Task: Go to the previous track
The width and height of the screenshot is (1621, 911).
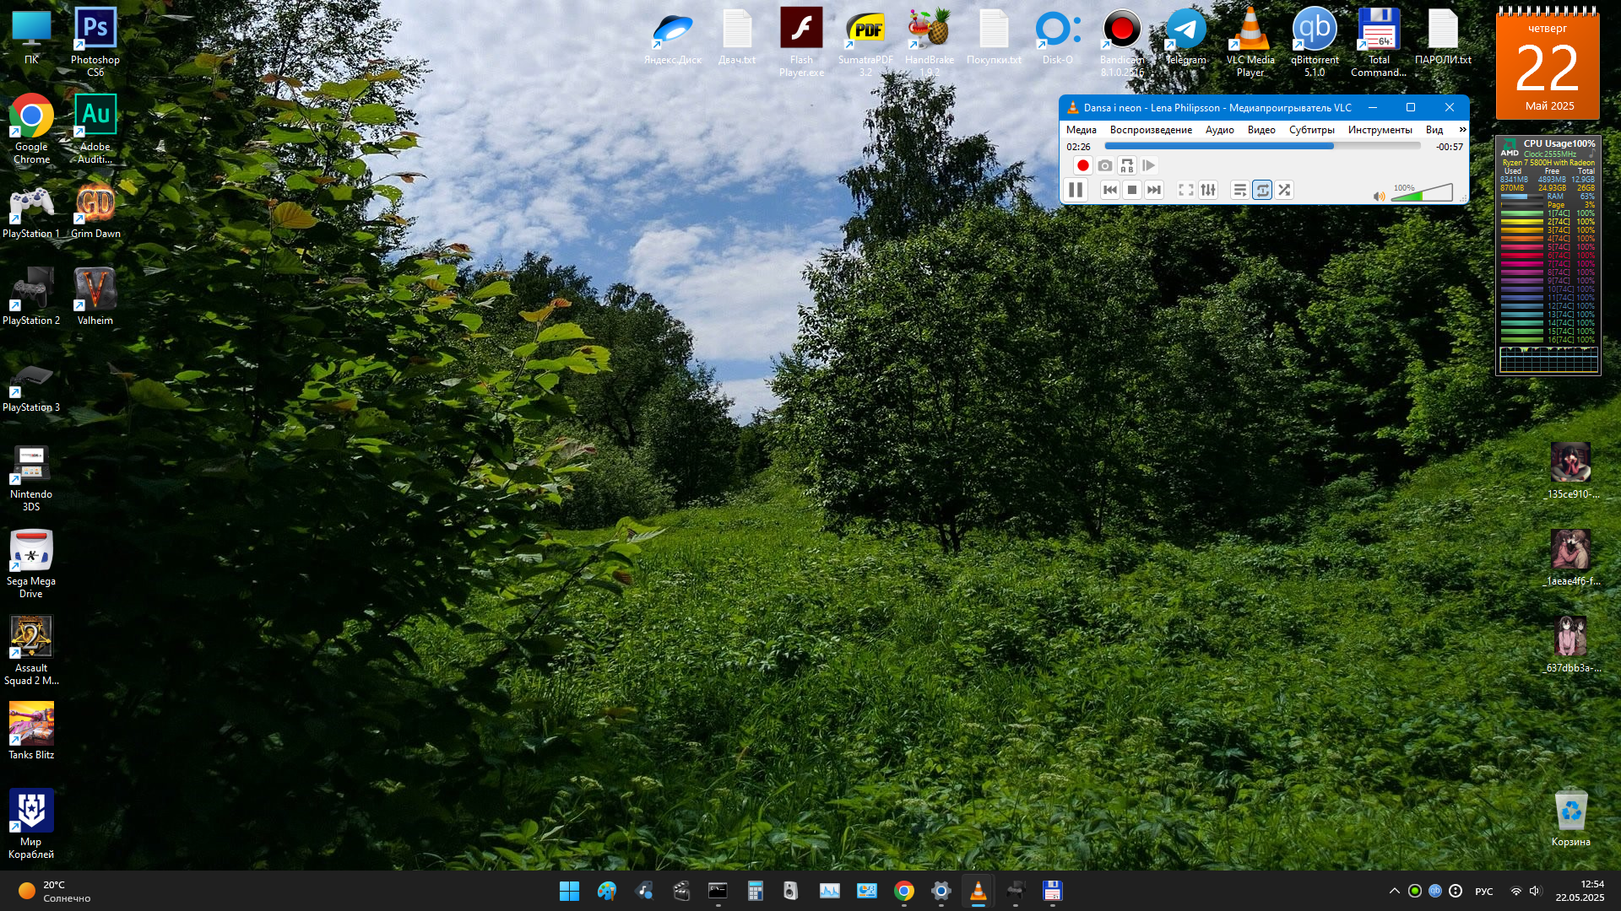Action: [1110, 191]
